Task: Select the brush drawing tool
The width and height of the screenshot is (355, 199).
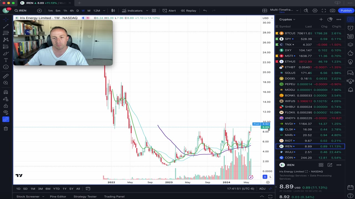Action: click(6, 53)
